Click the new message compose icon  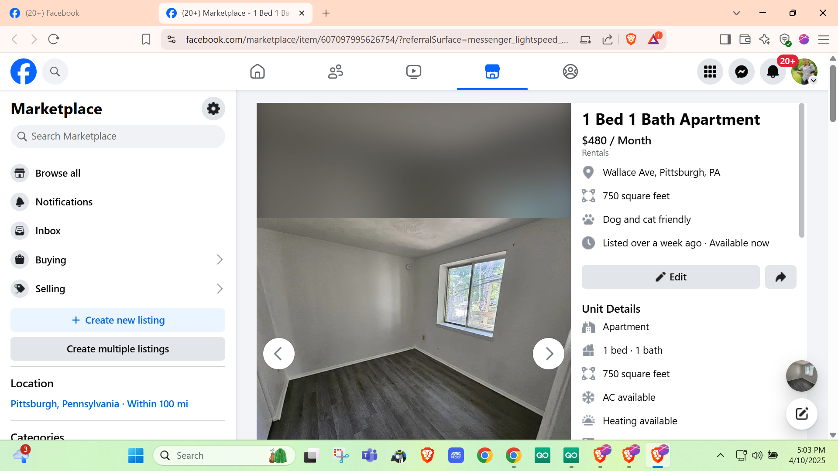click(x=801, y=414)
